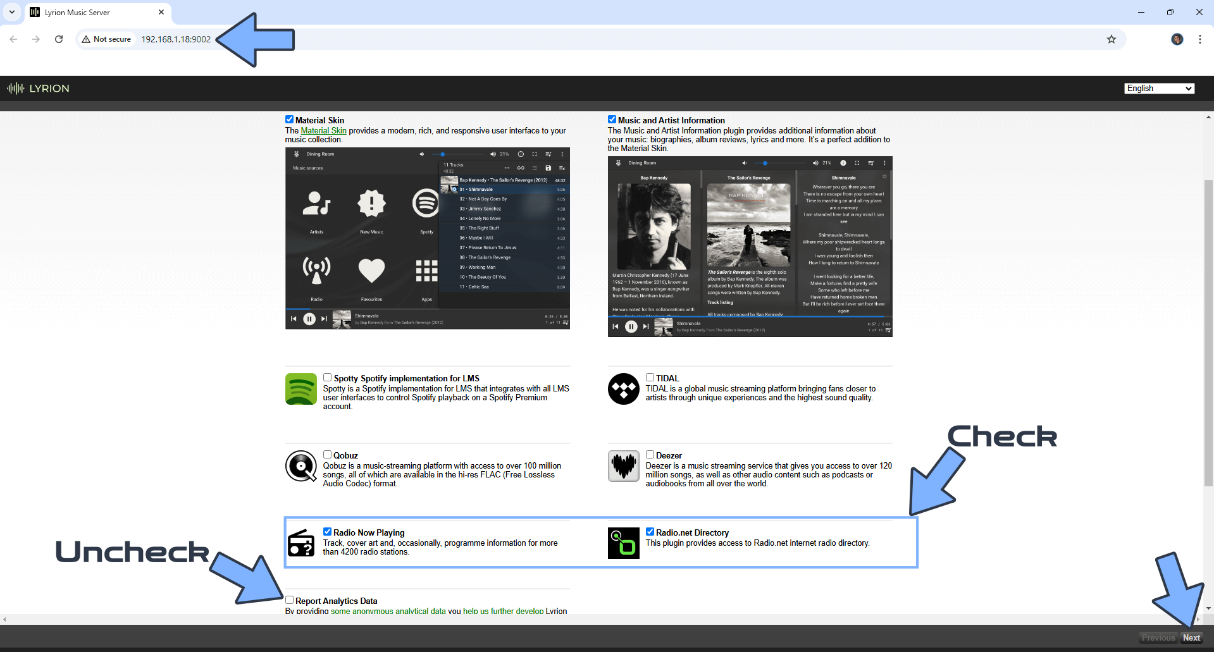Screen dimensions: 1214x652
Task: Expand the Chrome tab search dropdown
Action: [12, 12]
